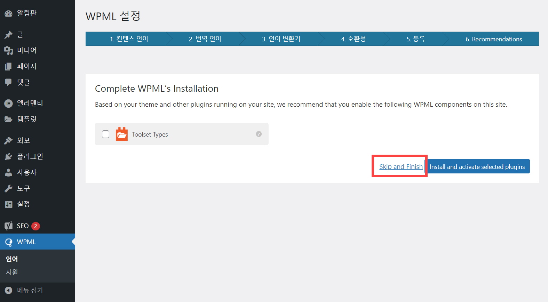The height and width of the screenshot is (302, 548).
Task: Click the 미디어 media icon
Action: pyautogui.click(x=8, y=50)
